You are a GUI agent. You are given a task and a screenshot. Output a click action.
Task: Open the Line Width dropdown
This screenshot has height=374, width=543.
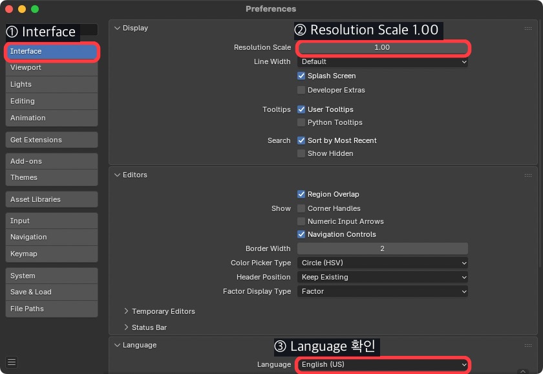click(382, 61)
